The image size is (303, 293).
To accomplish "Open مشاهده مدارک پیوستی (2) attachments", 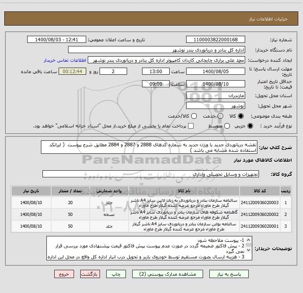I will pyautogui.click(x=168, y=274).
